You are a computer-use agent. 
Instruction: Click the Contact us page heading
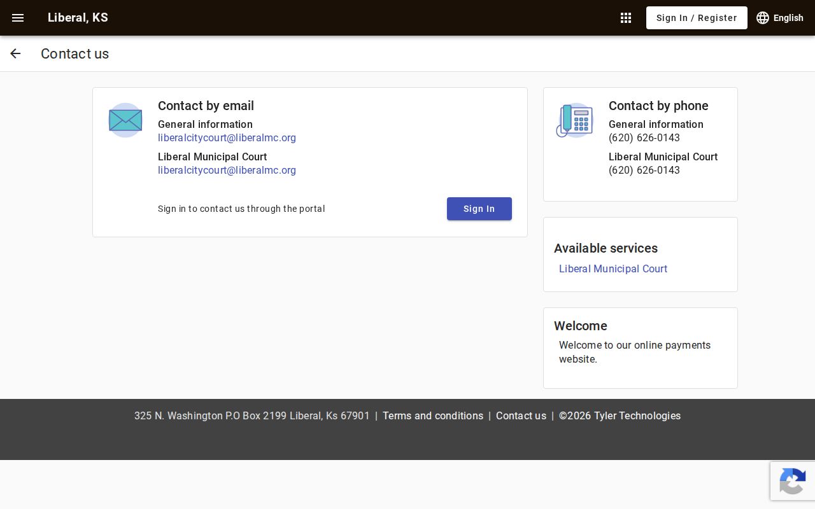pos(74,54)
